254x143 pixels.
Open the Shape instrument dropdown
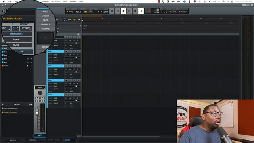point(17,39)
